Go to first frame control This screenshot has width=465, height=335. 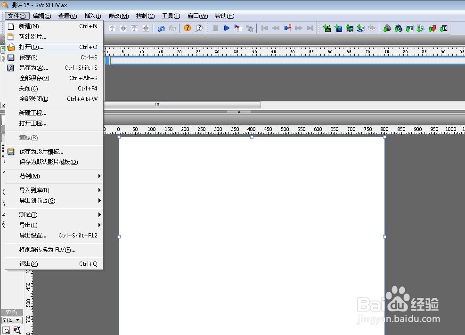tap(264, 28)
